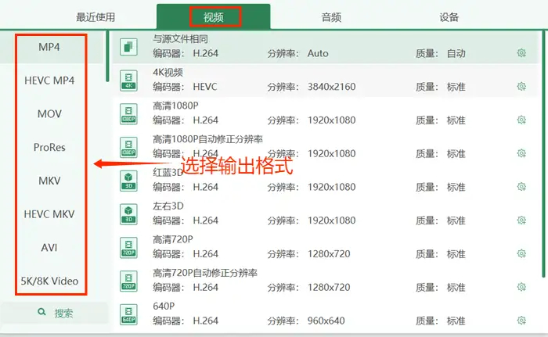Select the 左右3D preset title
This screenshot has width=548, height=337.
pos(168,206)
